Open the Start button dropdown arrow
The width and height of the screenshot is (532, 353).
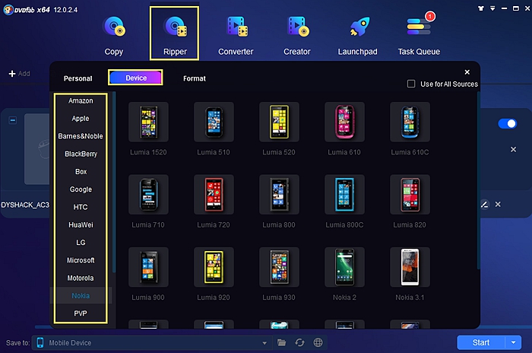513,342
